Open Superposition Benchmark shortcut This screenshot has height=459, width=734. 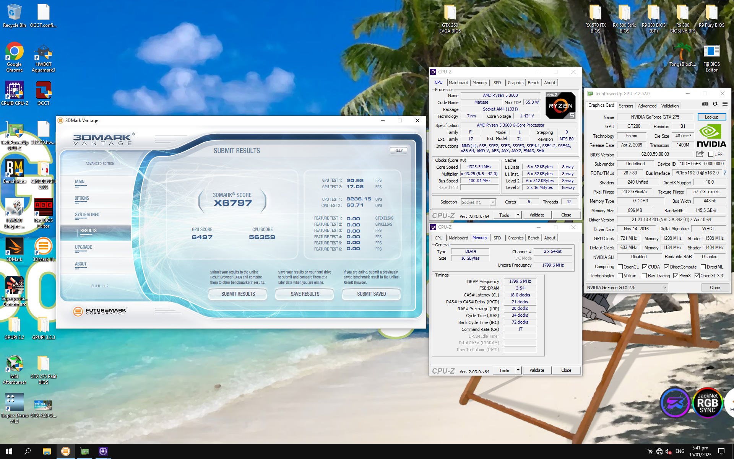[x=14, y=291]
